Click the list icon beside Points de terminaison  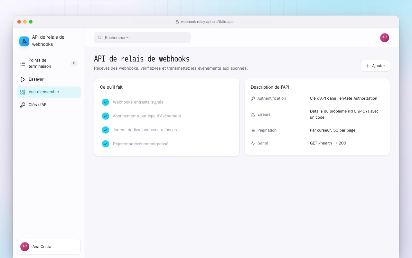point(23,64)
